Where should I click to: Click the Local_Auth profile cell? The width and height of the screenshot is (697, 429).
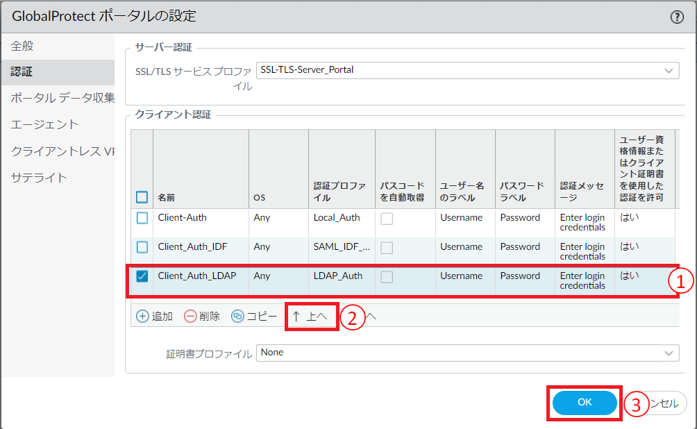click(337, 217)
